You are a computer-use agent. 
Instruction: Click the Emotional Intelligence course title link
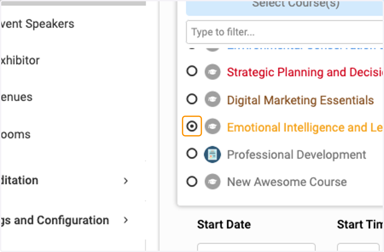tap(305, 127)
